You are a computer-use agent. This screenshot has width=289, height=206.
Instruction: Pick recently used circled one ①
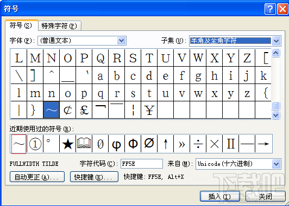pyautogui.click(x=35, y=144)
